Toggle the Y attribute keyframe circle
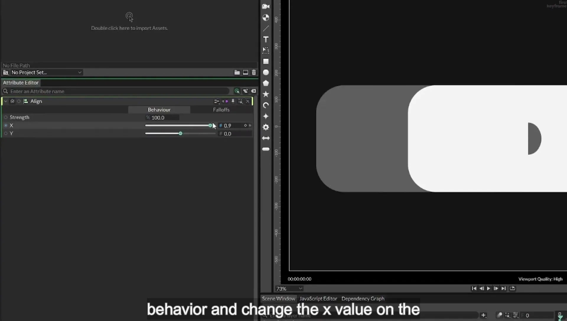 [x=6, y=133]
